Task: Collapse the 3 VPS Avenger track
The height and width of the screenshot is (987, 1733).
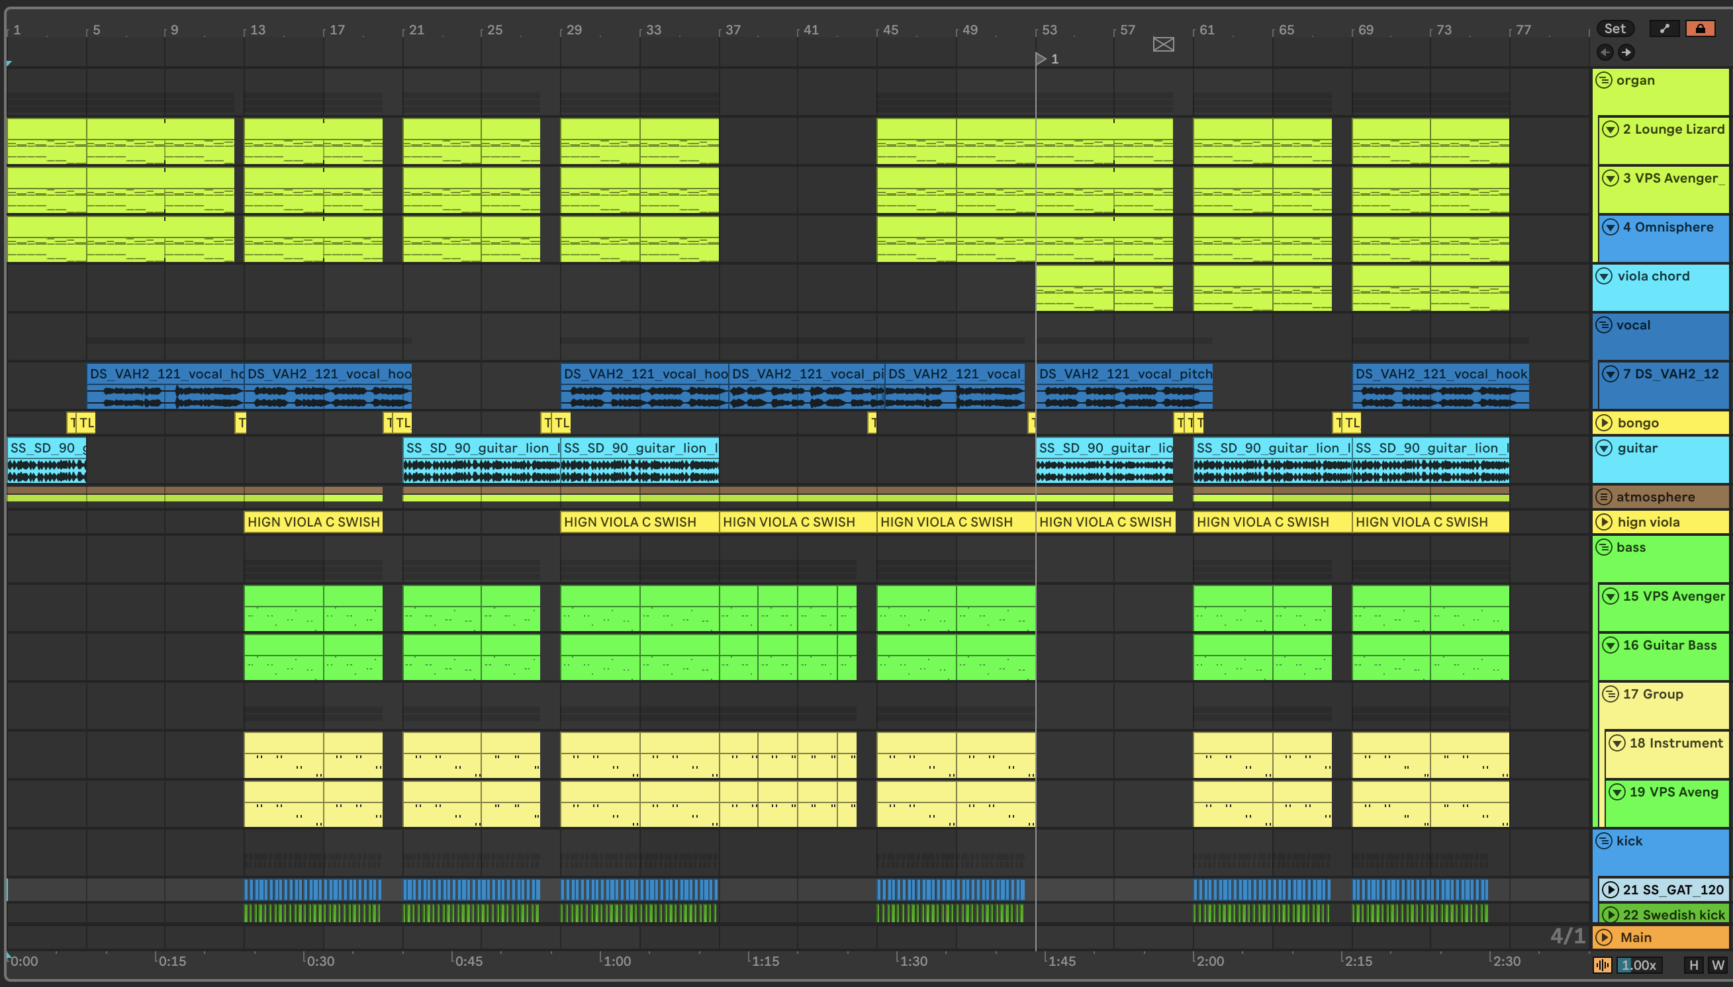Action: coord(1611,177)
